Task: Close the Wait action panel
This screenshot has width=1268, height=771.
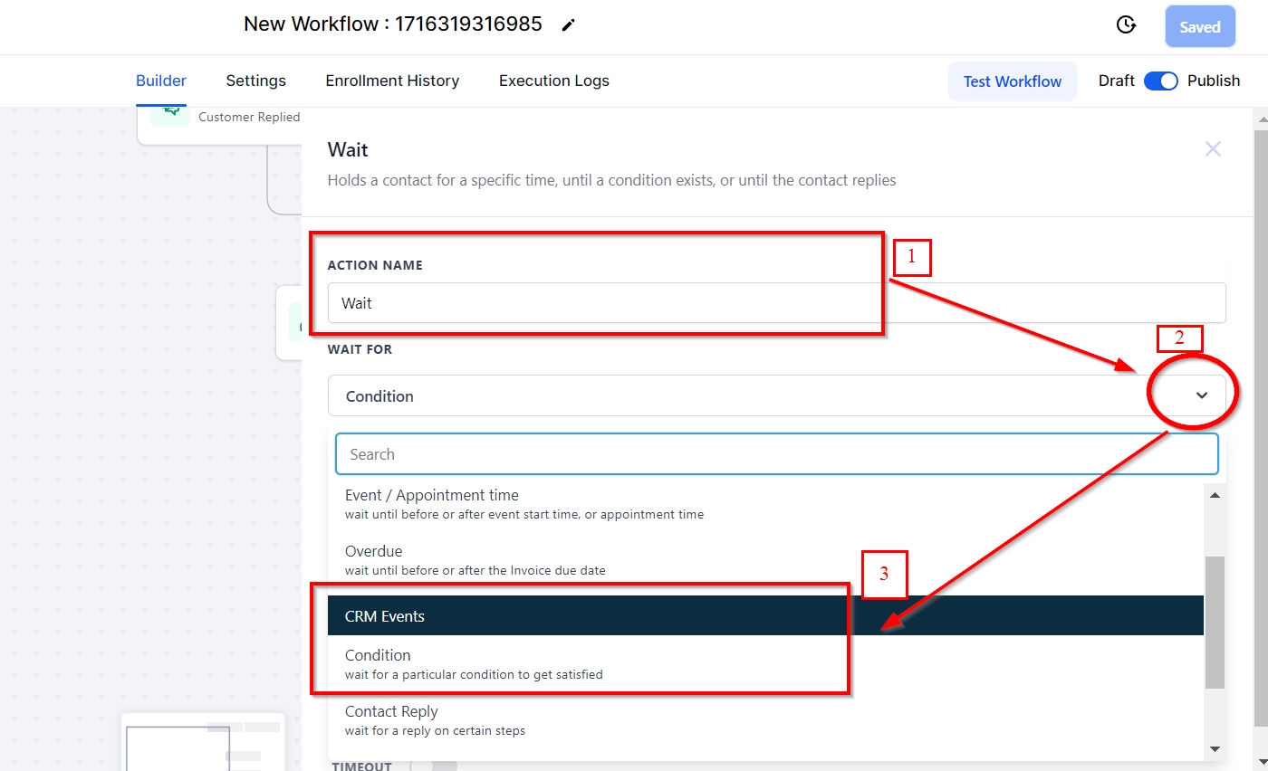Action: coord(1213,149)
